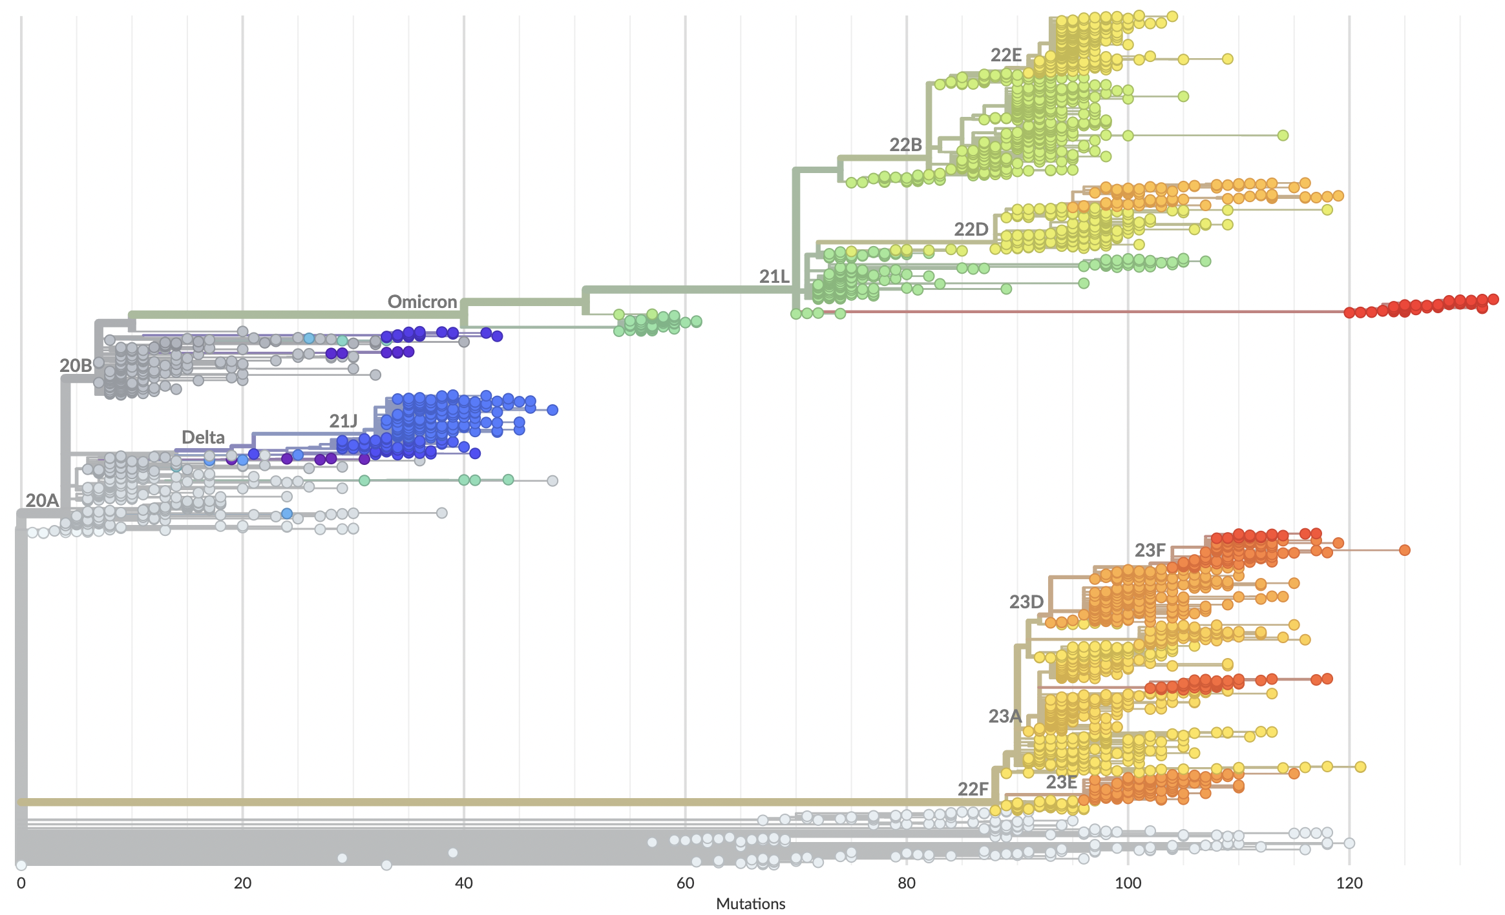Click the 23D clade label
The image size is (1505, 915).
tap(1026, 602)
